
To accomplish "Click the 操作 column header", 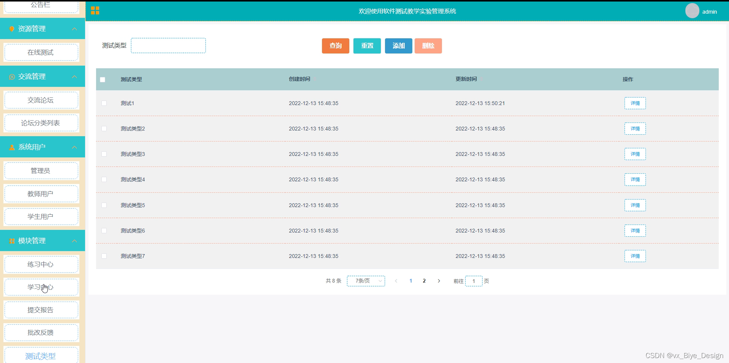I will coord(628,79).
